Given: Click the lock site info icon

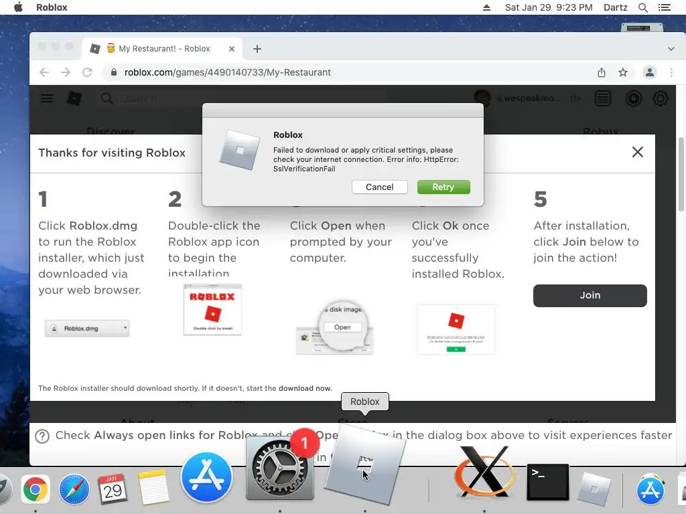Looking at the screenshot, I should point(114,72).
